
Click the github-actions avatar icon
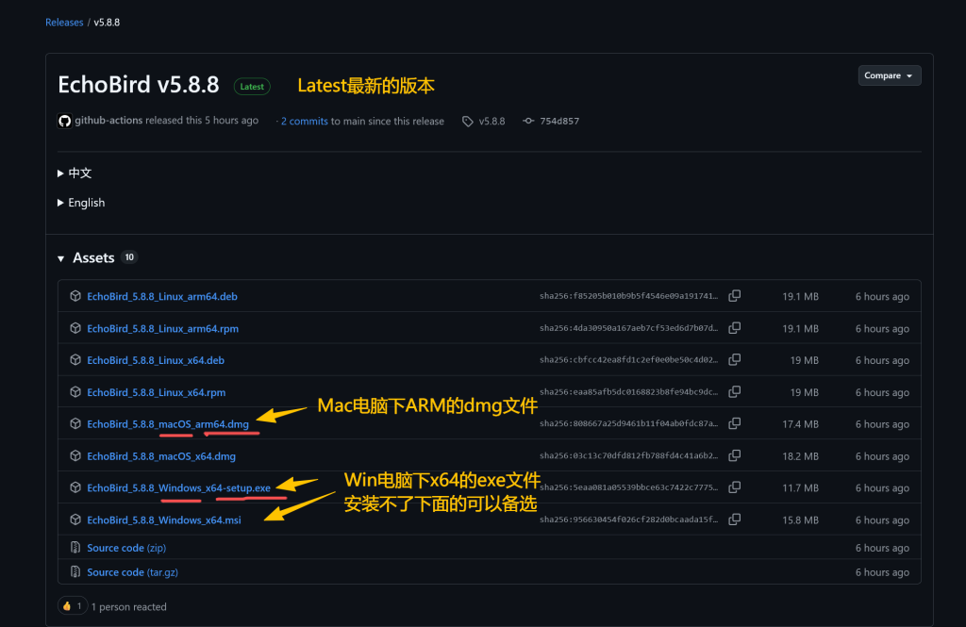[x=65, y=121]
